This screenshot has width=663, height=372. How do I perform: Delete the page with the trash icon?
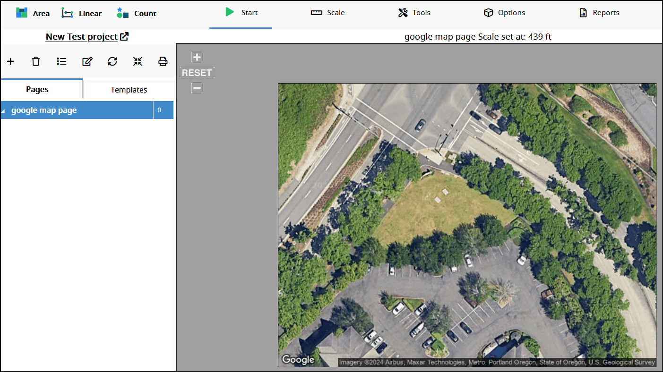click(36, 61)
